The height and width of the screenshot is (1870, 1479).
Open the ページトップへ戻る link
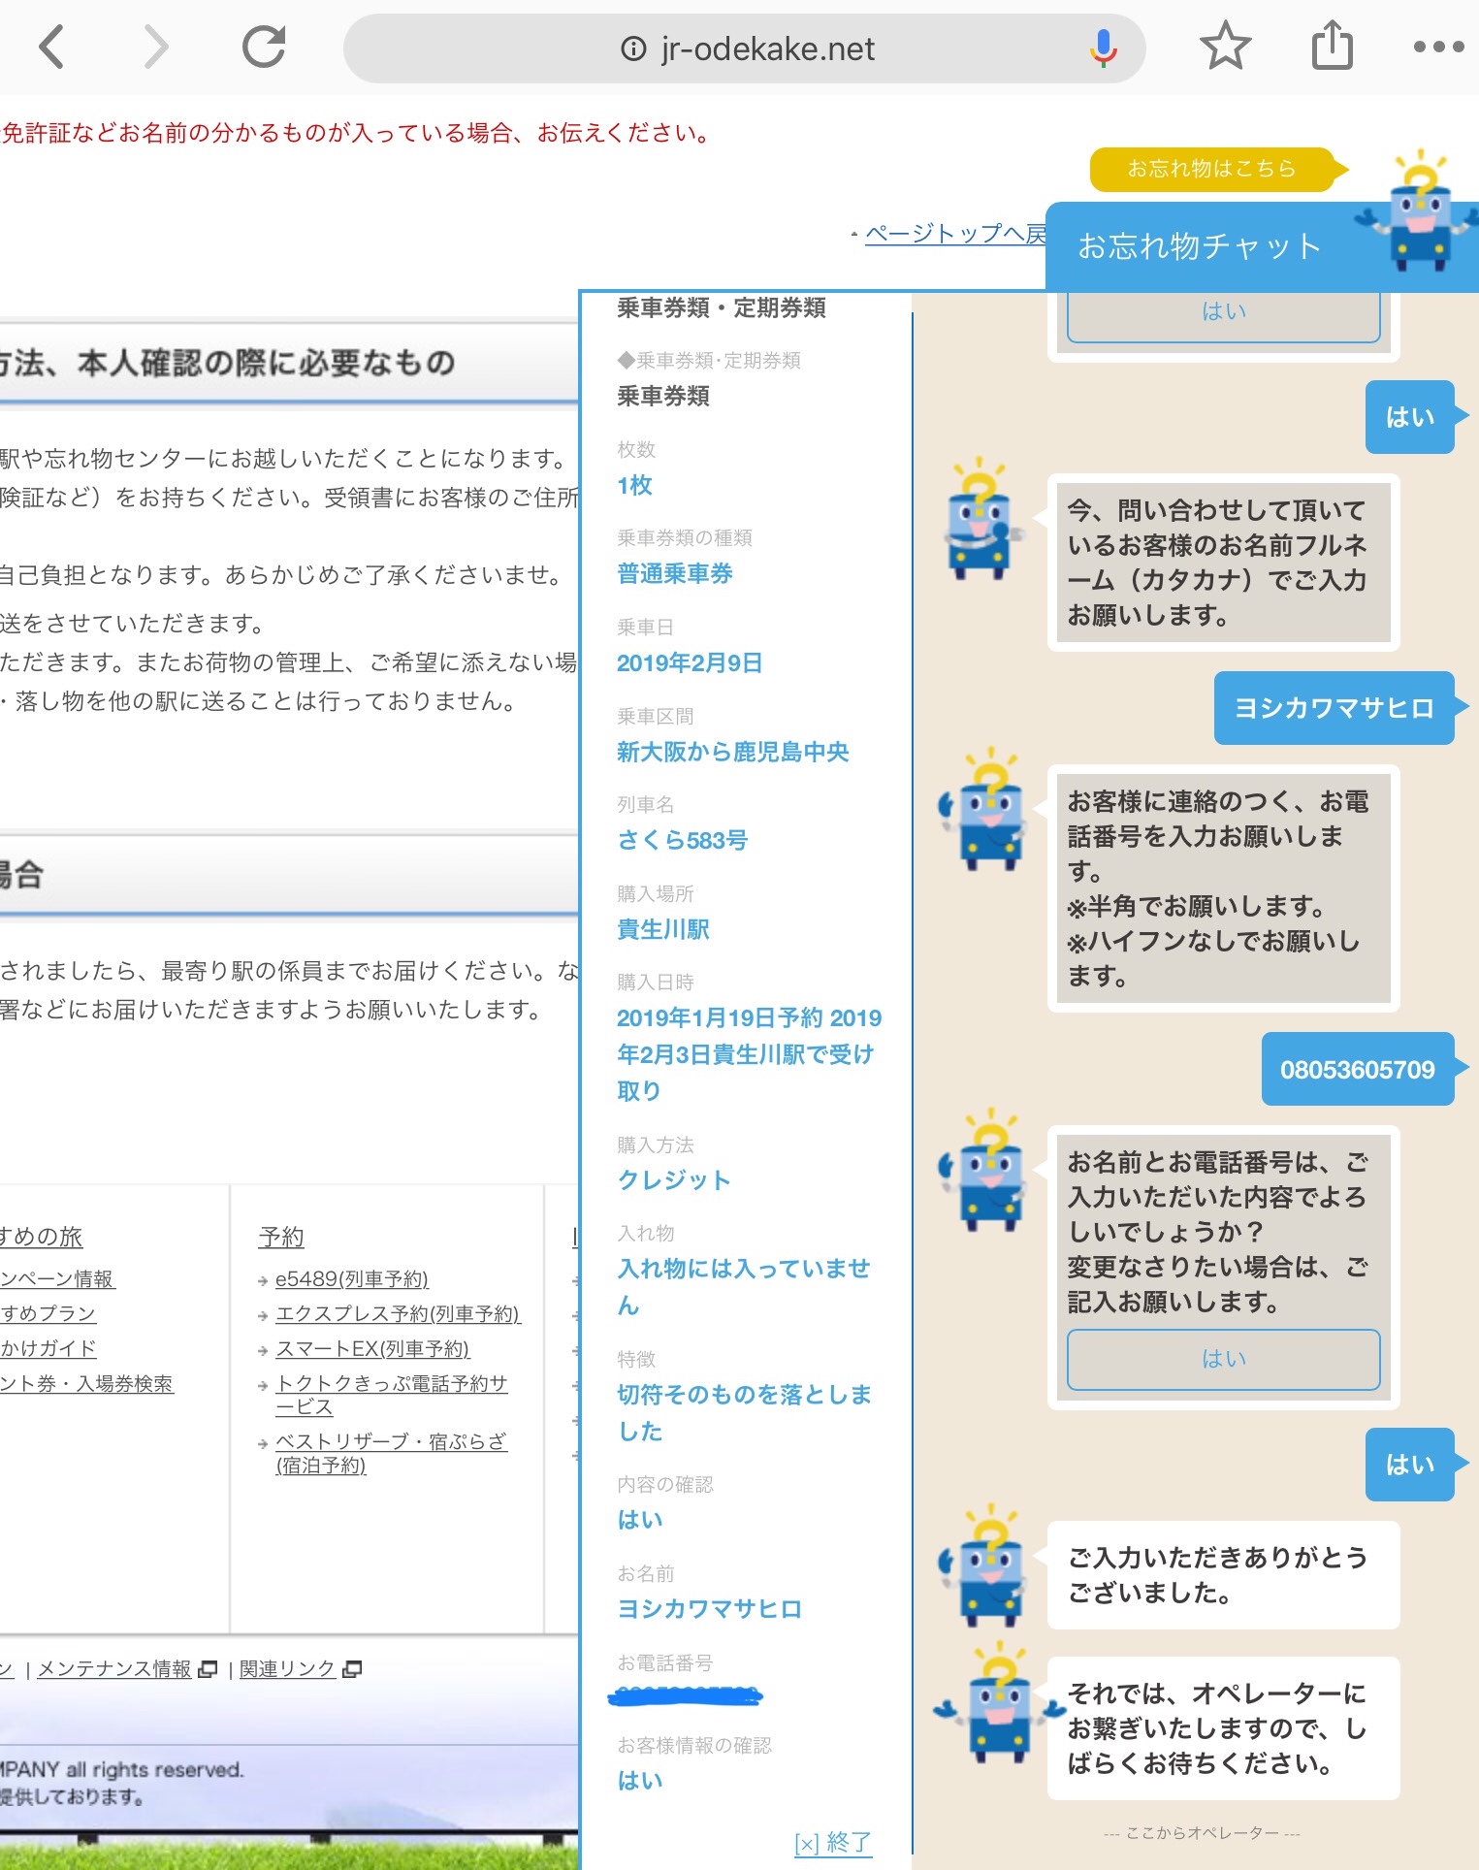click(x=954, y=234)
